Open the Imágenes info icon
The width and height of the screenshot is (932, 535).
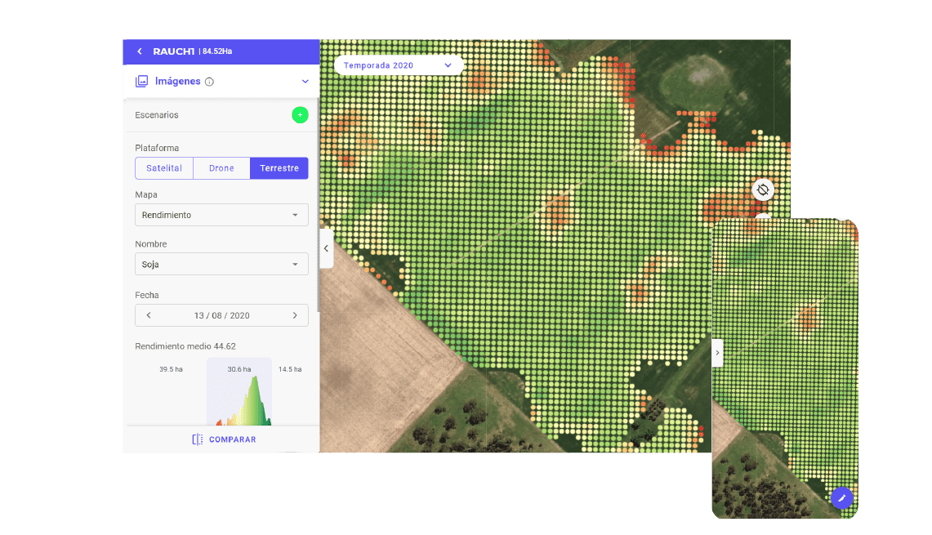pos(209,82)
